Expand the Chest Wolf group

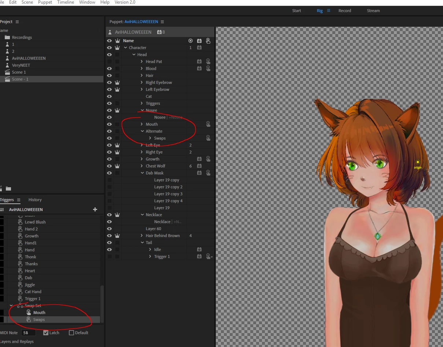tap(142, 166)
